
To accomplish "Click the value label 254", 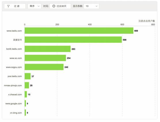I will pos(69,58).
